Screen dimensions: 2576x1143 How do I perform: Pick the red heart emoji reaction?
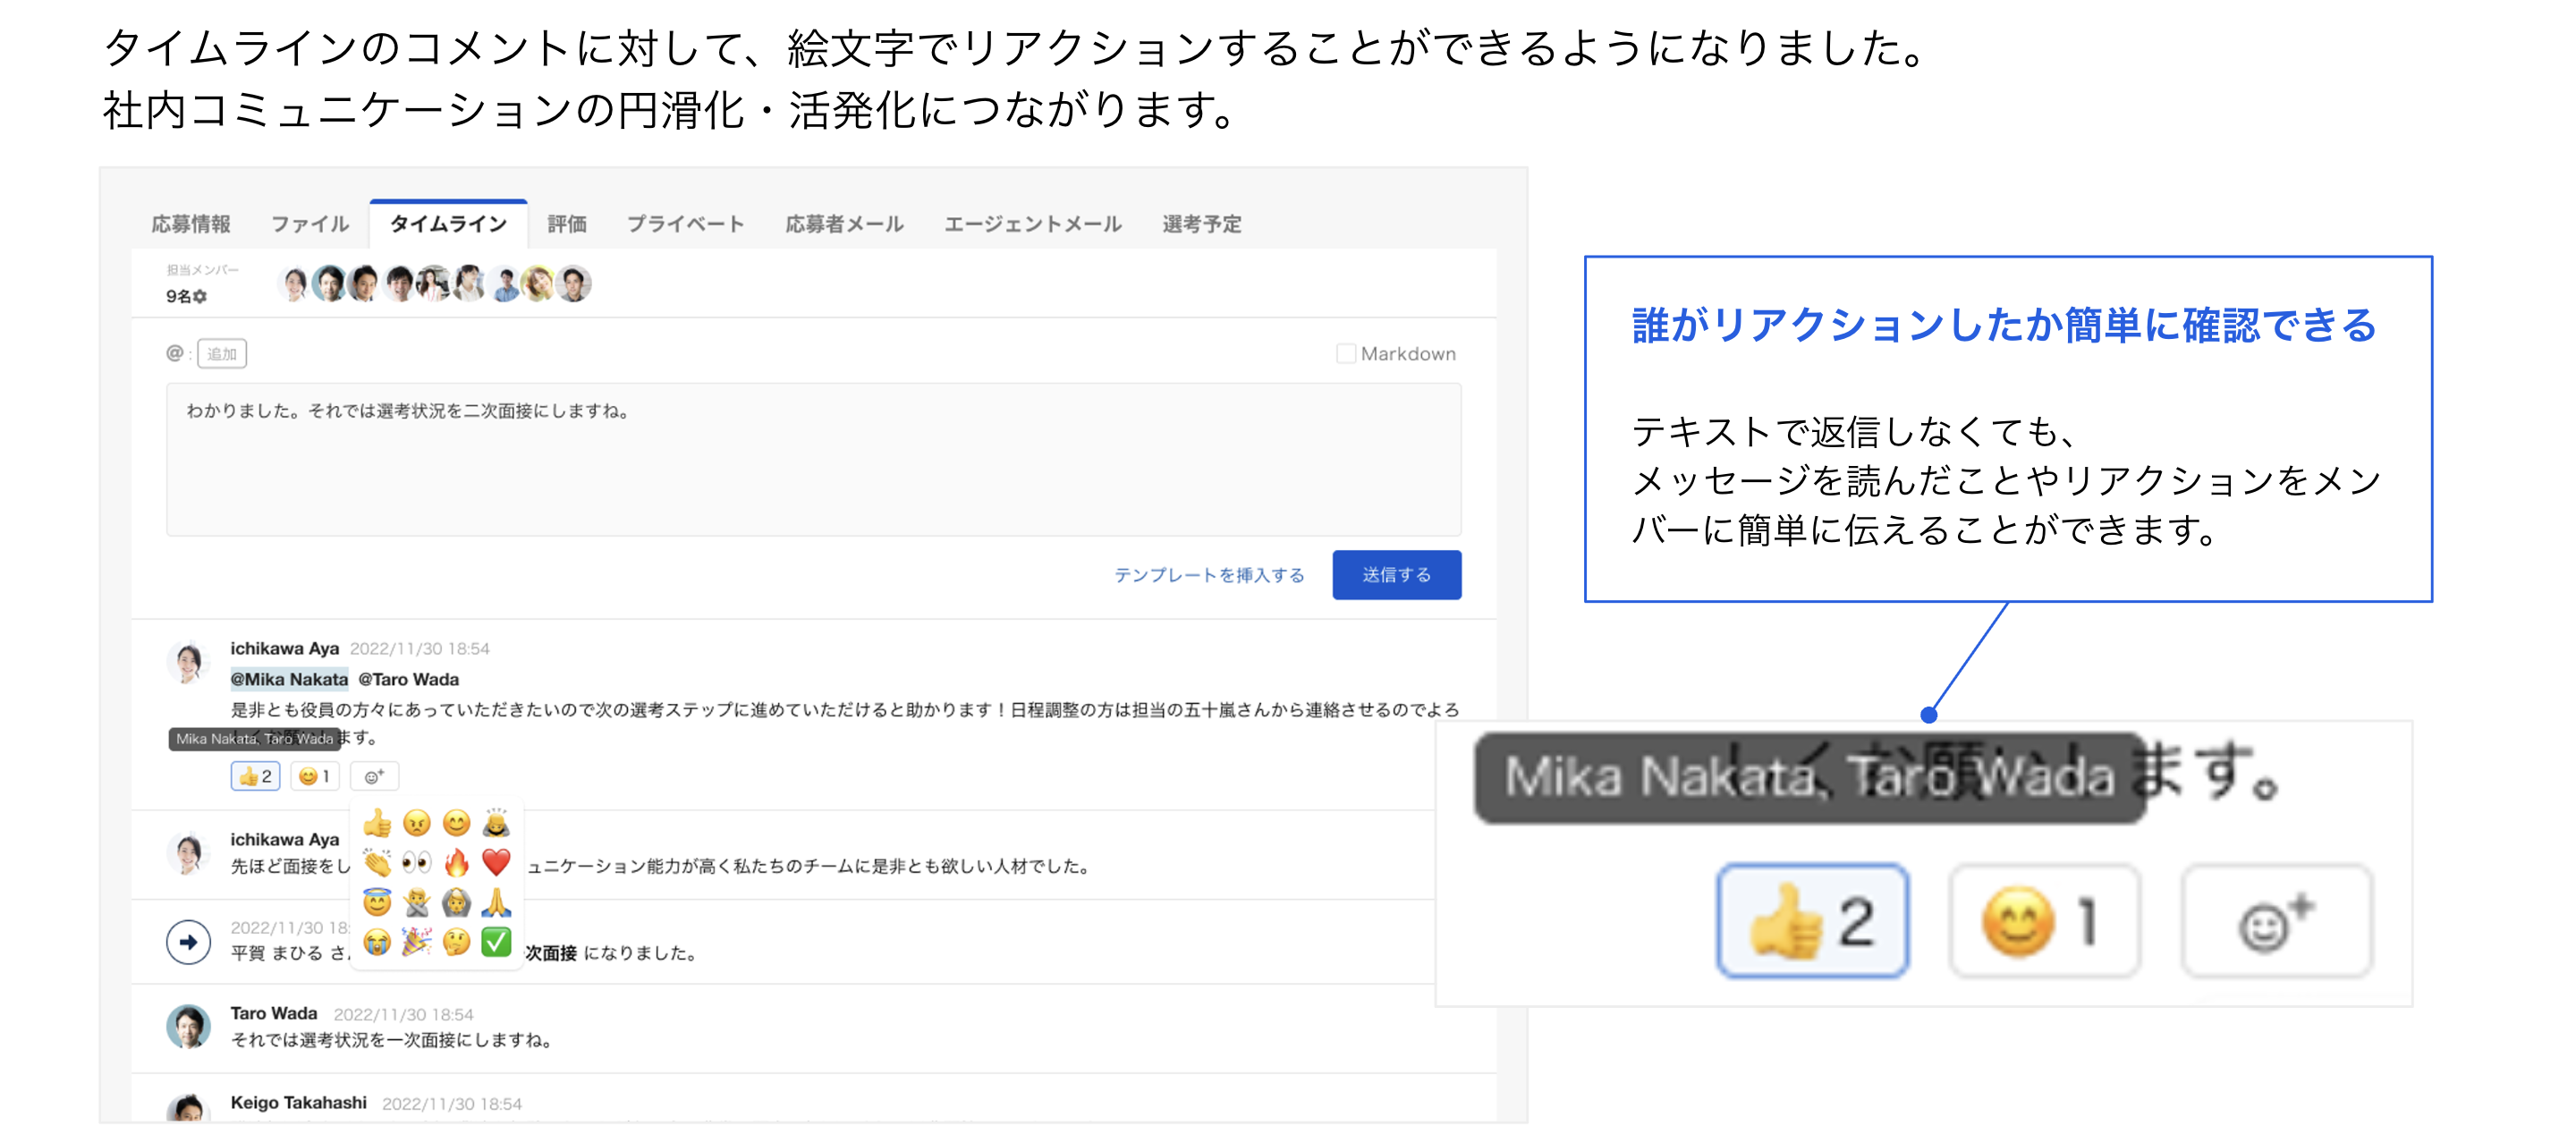pyautogui.click(x=496, y=862)
